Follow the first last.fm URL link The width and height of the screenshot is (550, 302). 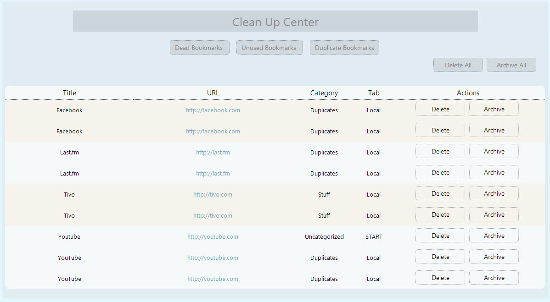click(213, 152)
